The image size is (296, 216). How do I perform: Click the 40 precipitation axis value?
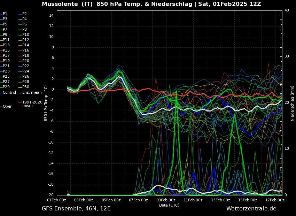[287, 10]
